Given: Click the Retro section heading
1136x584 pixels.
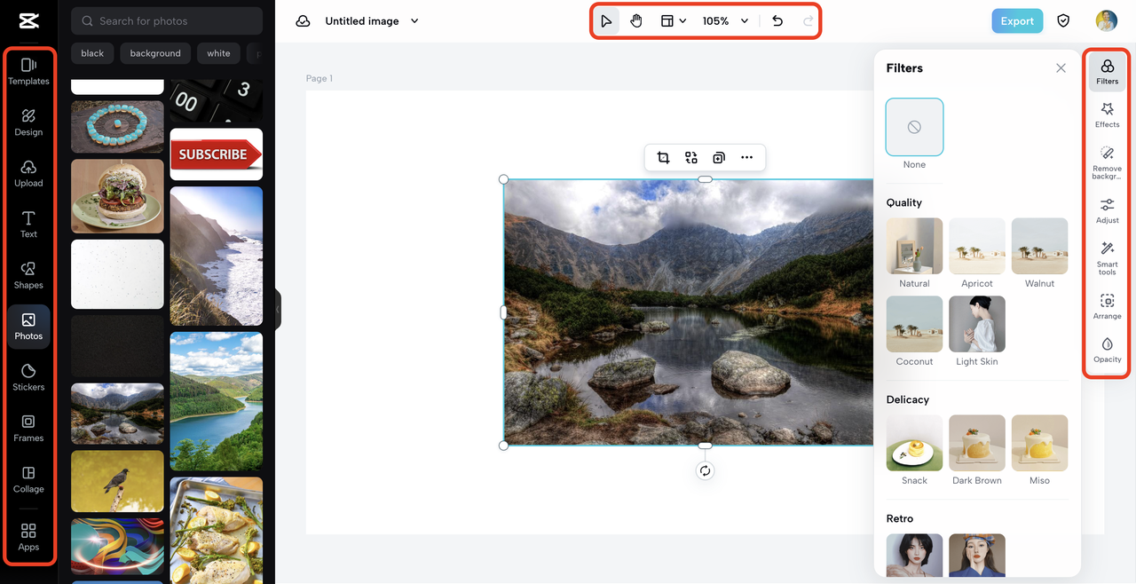Looking at the screenshot, I should click(900, 518).
